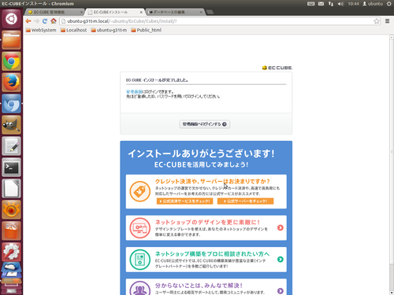Screen dimensions: 394x295
Task: Click the 管理画面 link
Action: tap(134, 92)
